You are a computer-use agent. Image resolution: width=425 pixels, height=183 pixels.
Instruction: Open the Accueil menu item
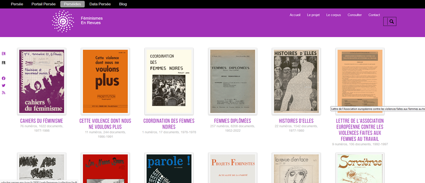[295, 15]
